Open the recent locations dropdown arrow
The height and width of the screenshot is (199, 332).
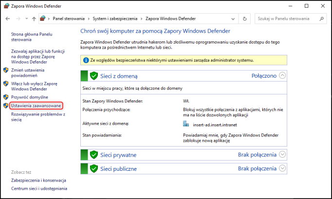[x=27, y=18]
